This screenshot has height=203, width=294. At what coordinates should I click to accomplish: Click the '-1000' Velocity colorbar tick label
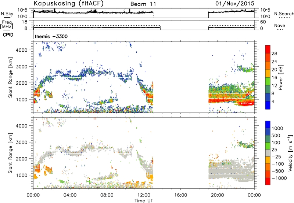click(x=279, y=178)
